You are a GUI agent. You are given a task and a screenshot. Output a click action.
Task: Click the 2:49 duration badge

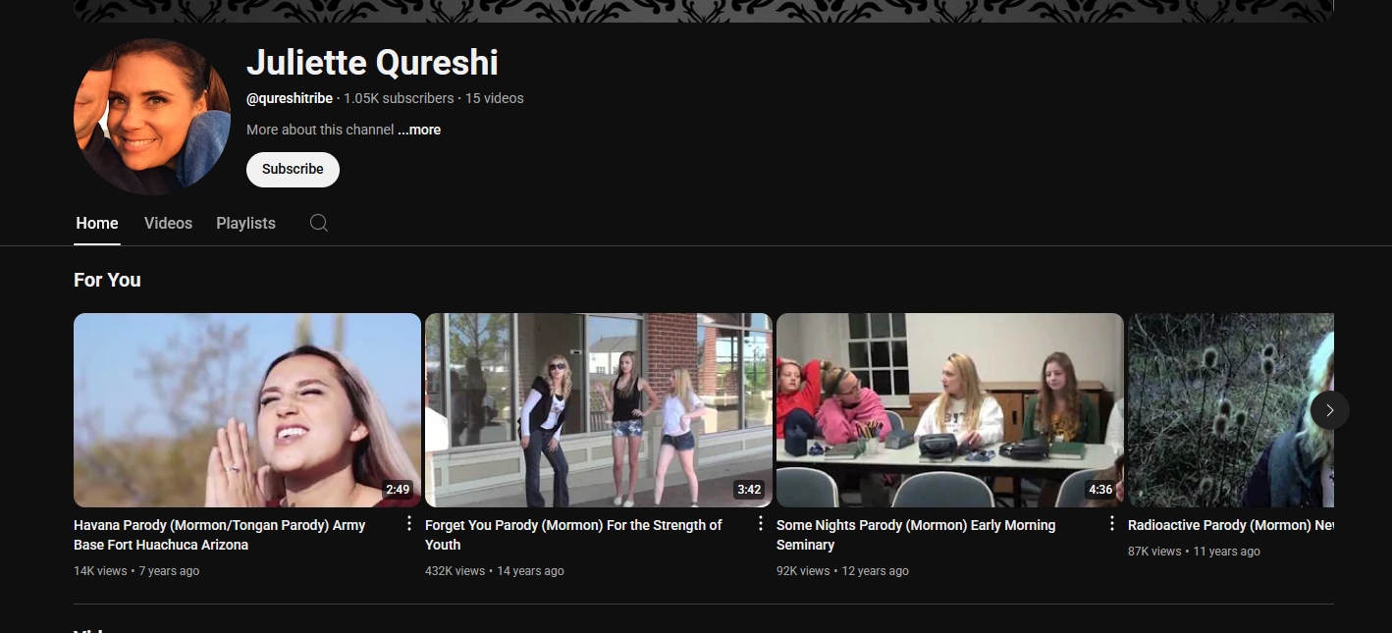click(398, 489)
